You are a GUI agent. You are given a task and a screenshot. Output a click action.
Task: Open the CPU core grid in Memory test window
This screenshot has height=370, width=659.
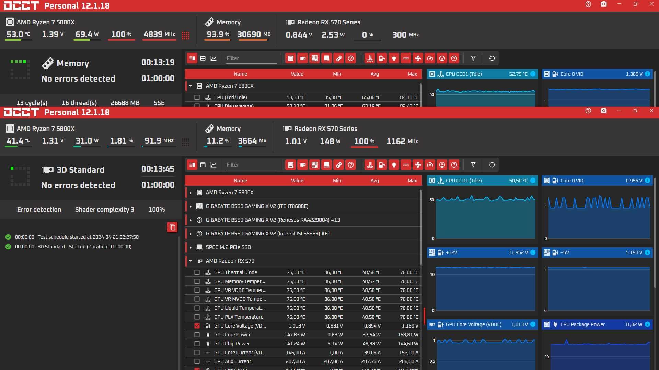(186, 35)
